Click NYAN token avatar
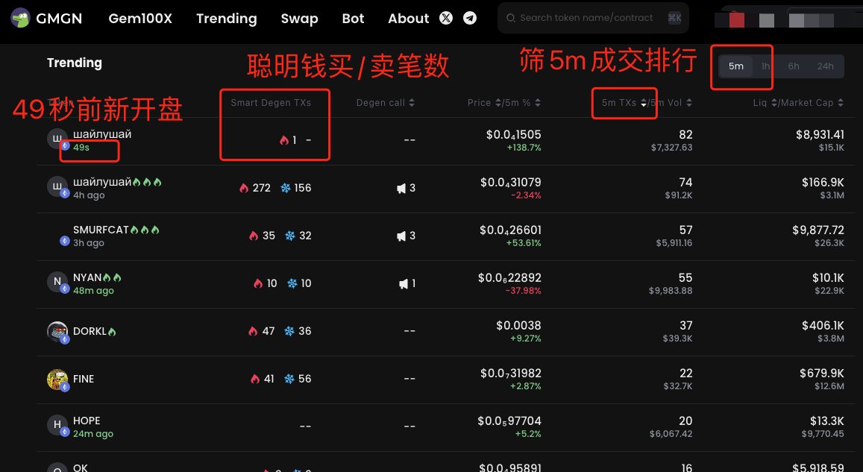The width and height of the screenshot is (863, 472). 57,282
